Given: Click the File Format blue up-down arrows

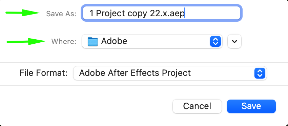Looking at the screenshot, I should coord(260,73).
